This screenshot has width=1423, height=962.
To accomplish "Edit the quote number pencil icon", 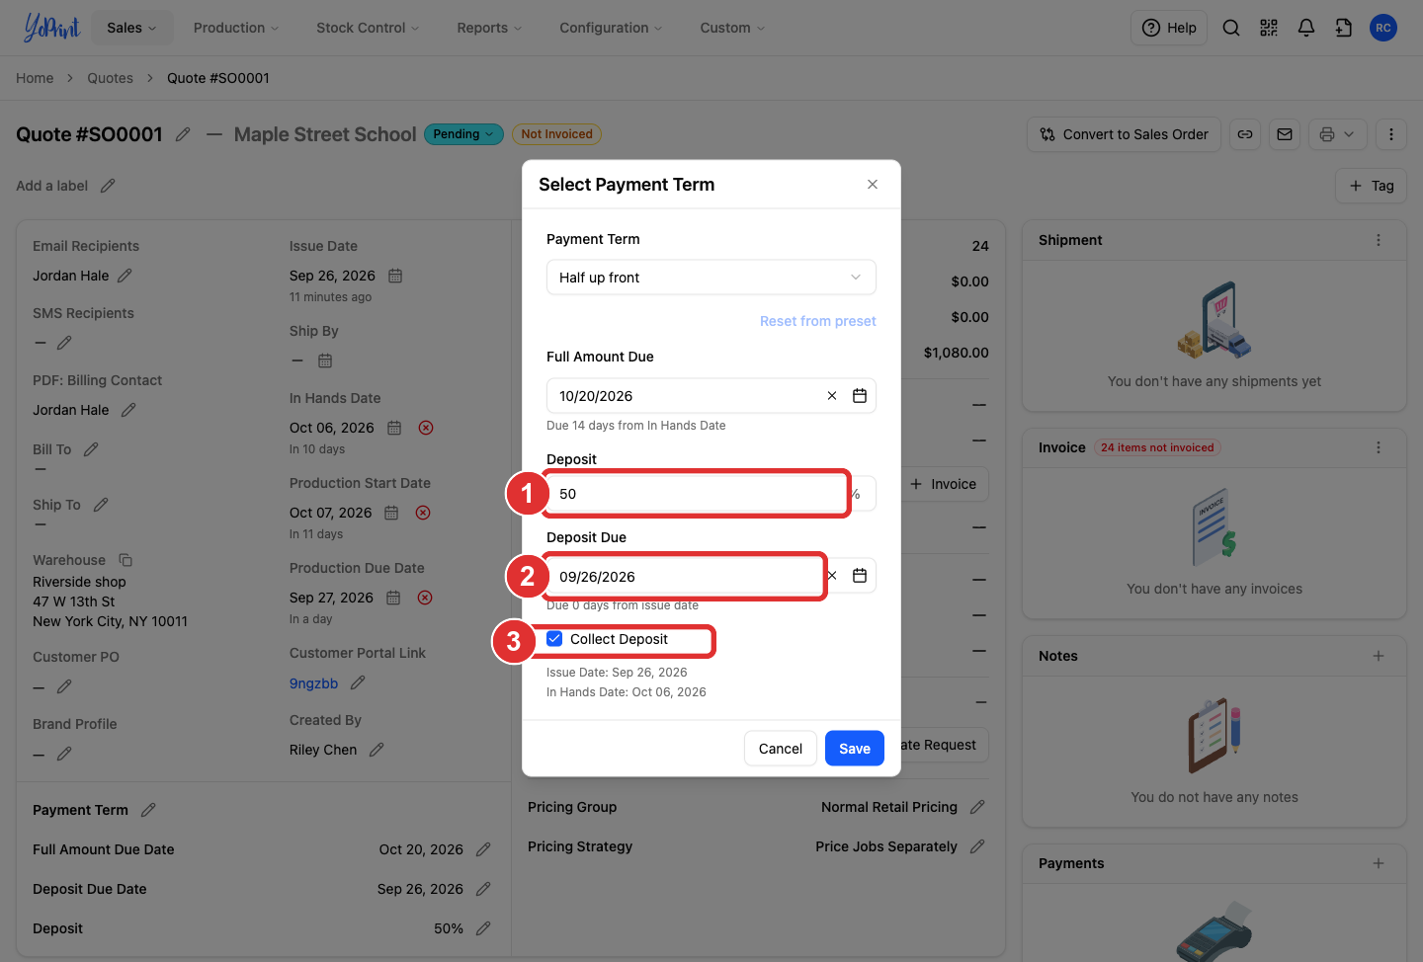I will click(183, 134).
